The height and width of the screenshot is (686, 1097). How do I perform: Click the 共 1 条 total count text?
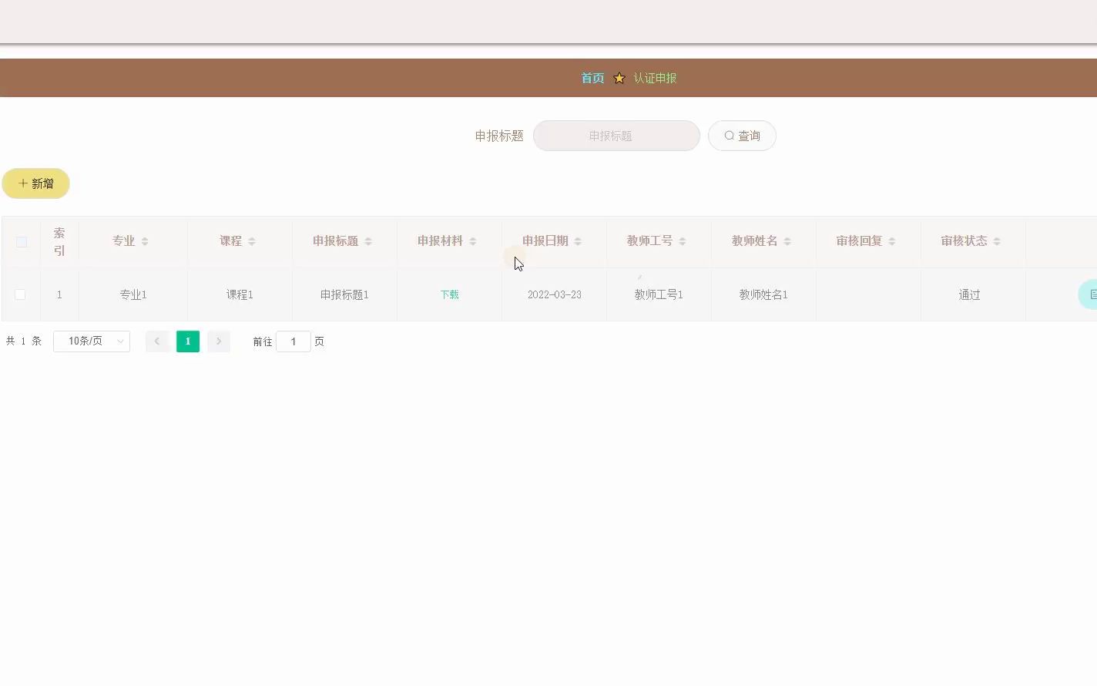pos(24,341)
